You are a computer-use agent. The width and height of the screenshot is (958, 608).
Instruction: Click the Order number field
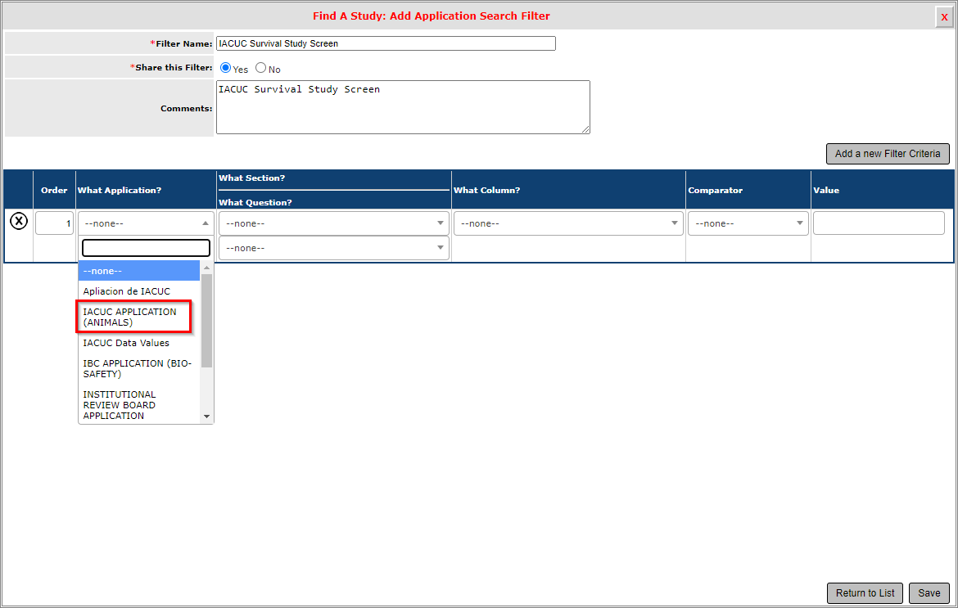(54, 223)
